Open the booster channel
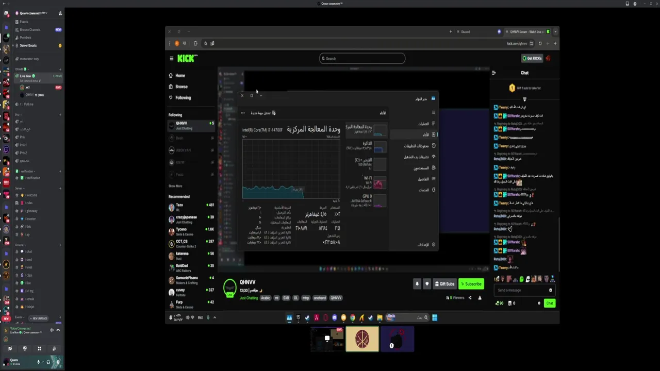 click(x=37, y=219)
